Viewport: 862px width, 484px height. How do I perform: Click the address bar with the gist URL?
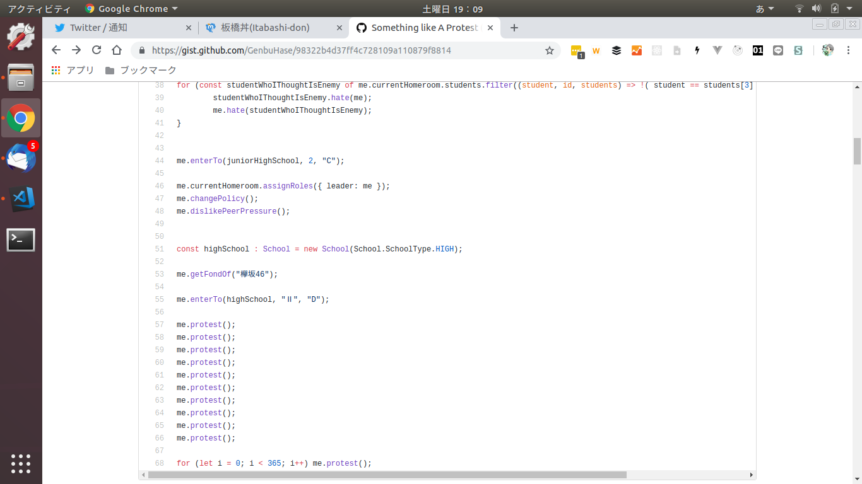point(341,50)
